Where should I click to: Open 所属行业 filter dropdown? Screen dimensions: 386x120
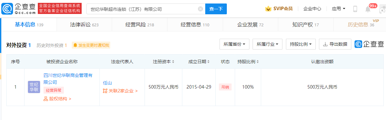click(x=267, y=44)
